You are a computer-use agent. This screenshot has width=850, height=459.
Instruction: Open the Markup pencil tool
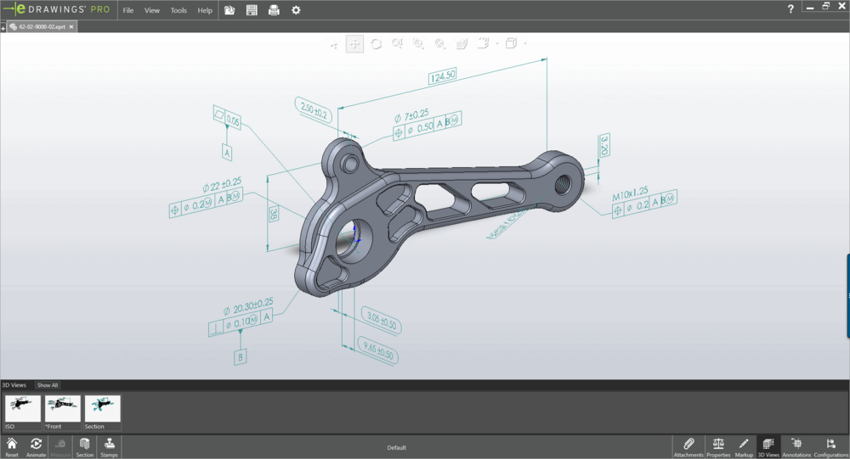[744, 447]
